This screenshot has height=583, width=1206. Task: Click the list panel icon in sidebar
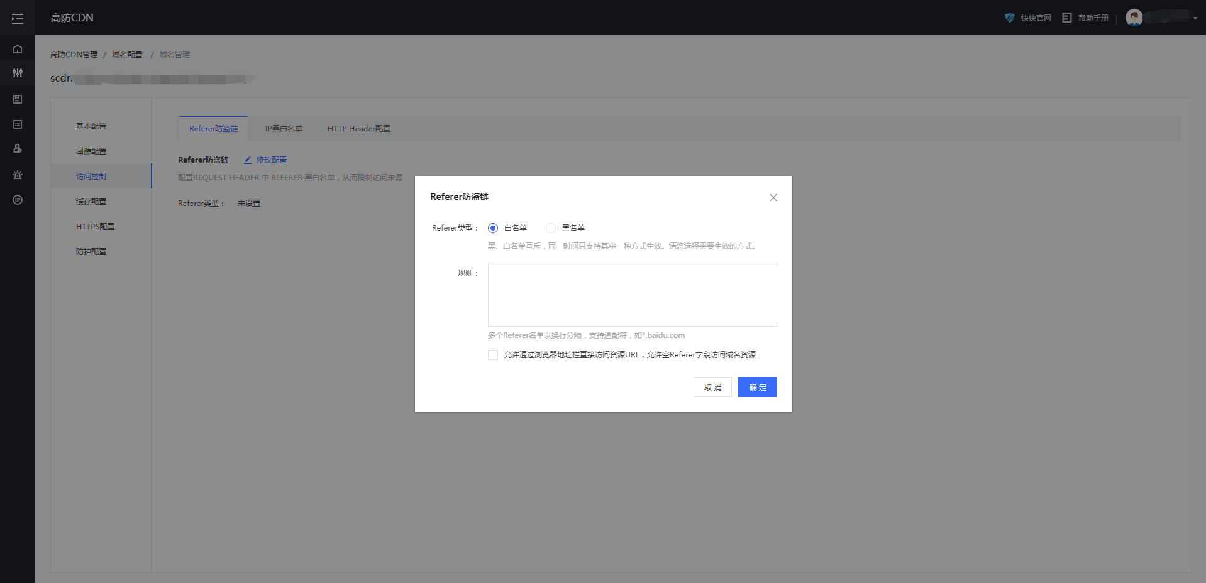18,124
